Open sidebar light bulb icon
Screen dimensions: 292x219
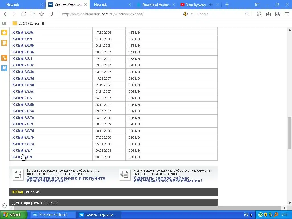[x=4, y=68]
